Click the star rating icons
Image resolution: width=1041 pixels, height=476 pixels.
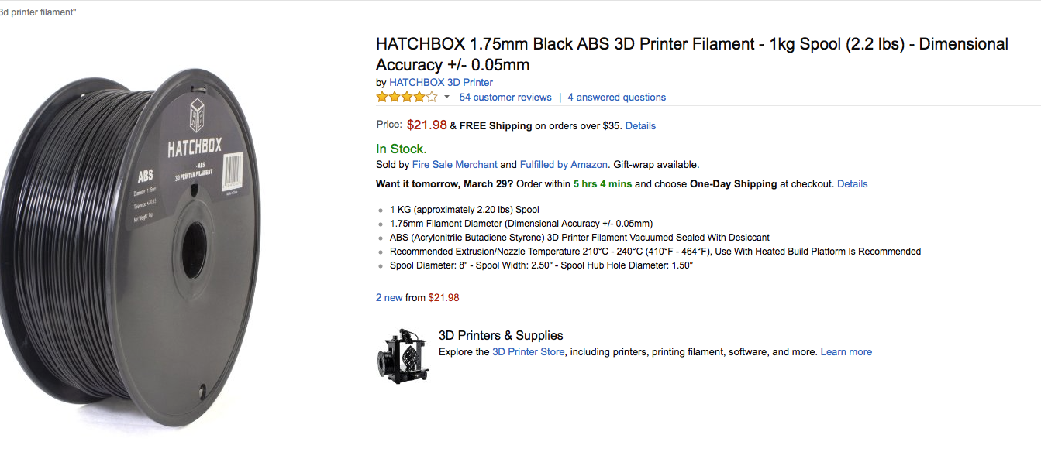point(407,98)
